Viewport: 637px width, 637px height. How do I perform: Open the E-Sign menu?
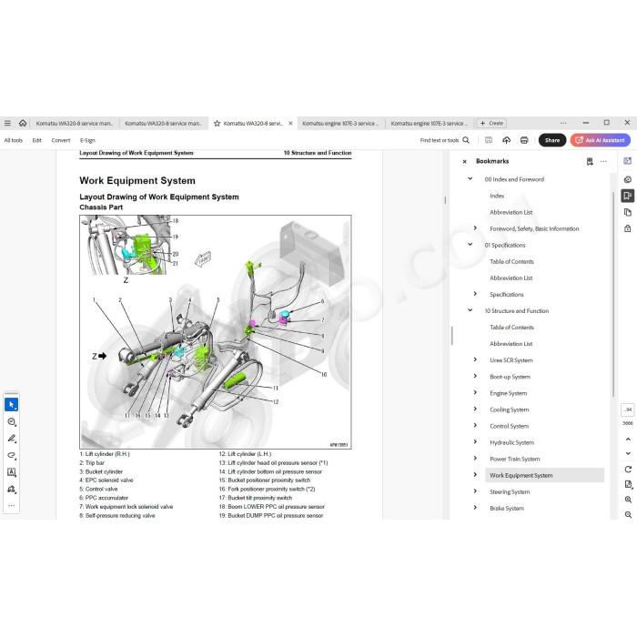point(87,140)
